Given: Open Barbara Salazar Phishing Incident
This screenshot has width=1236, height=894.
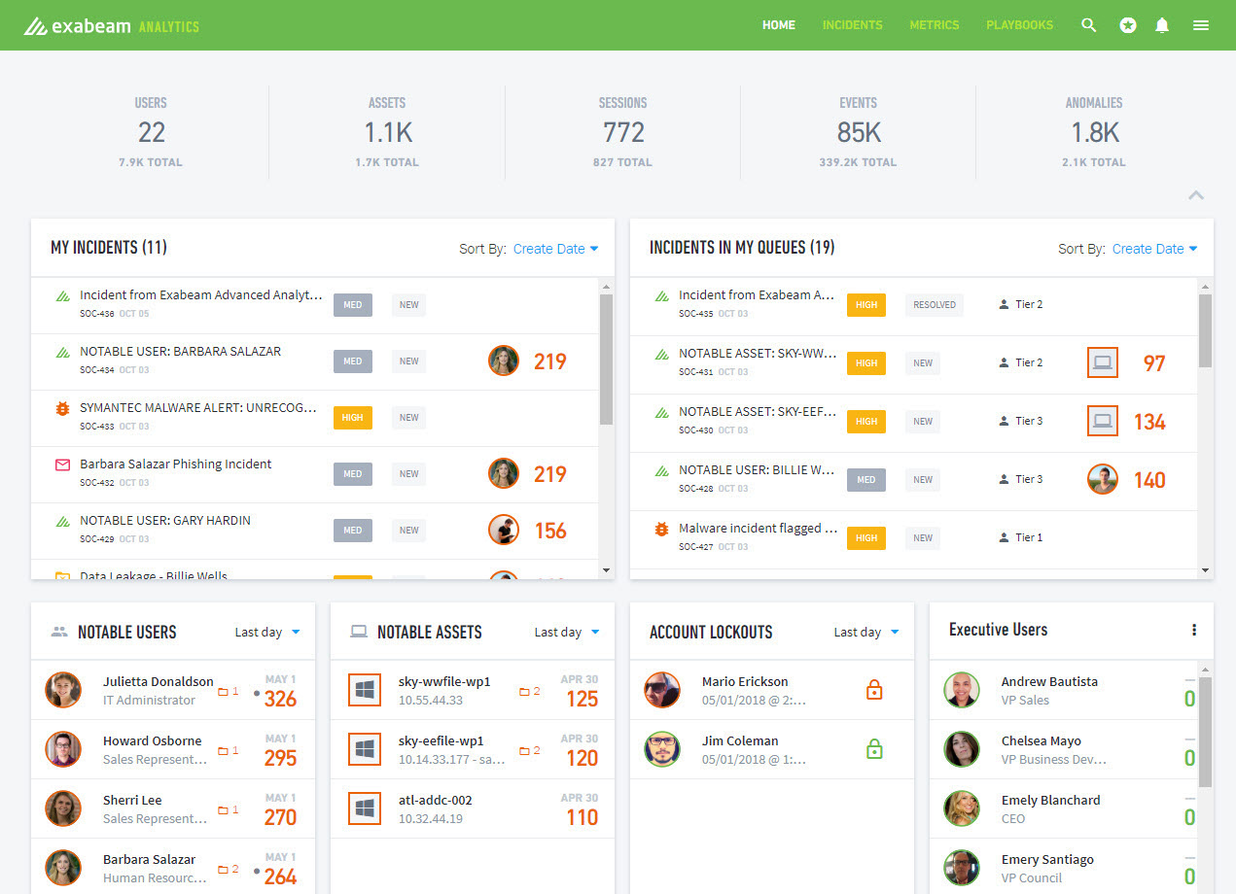Looking at the screenshot, I should [x=176, y=464].
